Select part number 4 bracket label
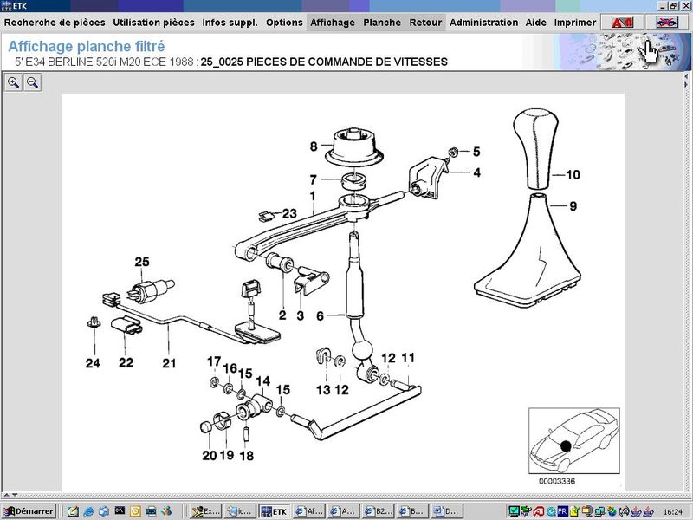The image size is (693, 520). click(477, 172)
